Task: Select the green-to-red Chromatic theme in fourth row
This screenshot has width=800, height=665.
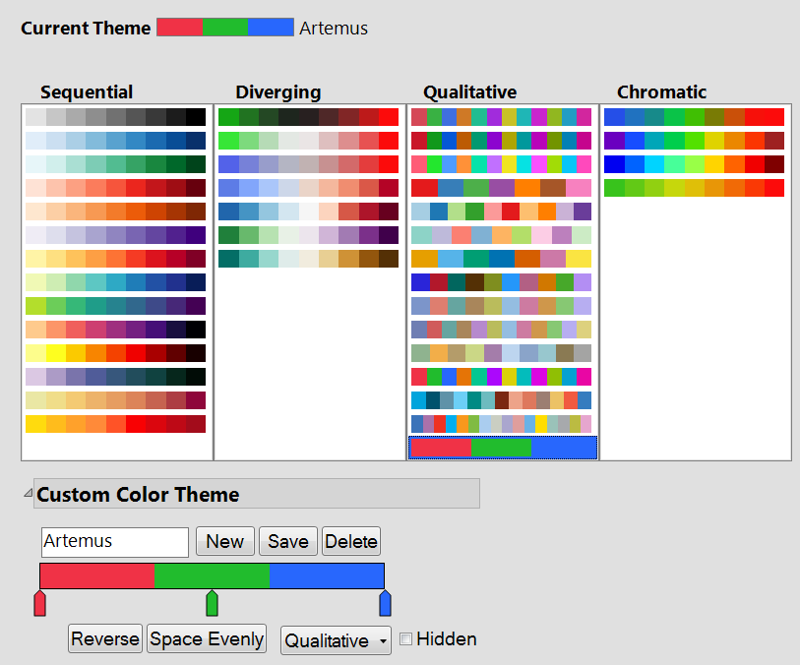Action: pyautogui.click(x=694, y=188)
